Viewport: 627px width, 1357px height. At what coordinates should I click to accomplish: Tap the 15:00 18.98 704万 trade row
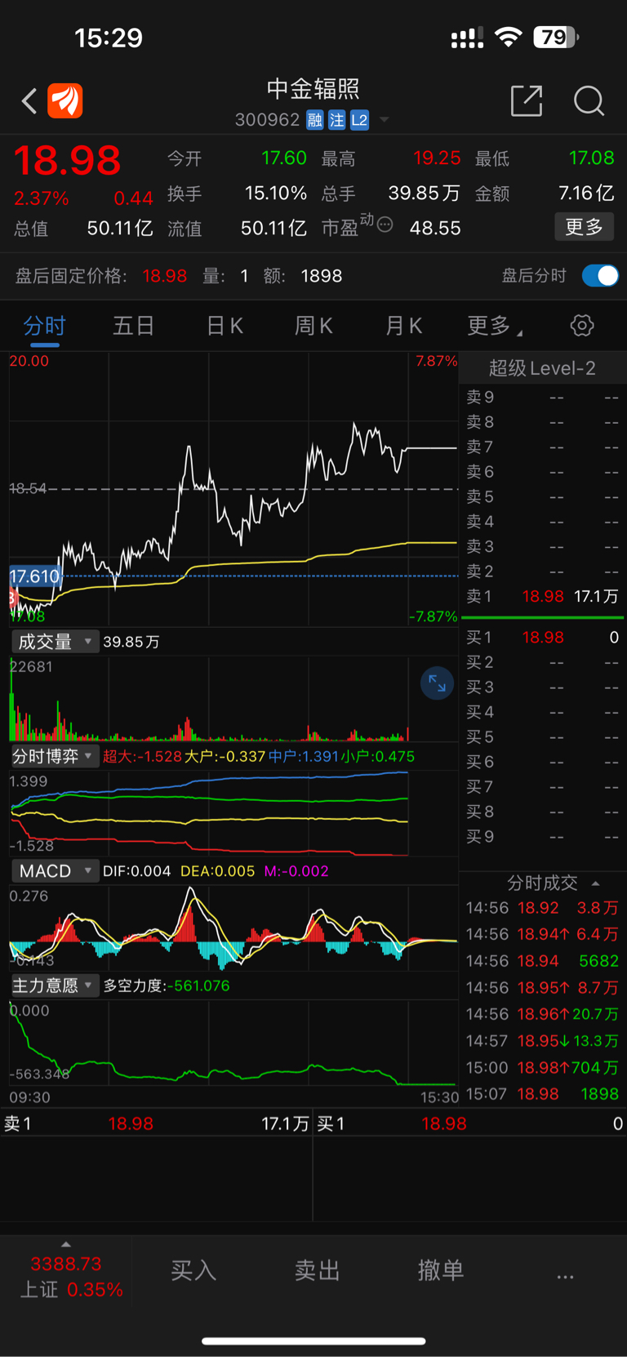[542, 1067]
